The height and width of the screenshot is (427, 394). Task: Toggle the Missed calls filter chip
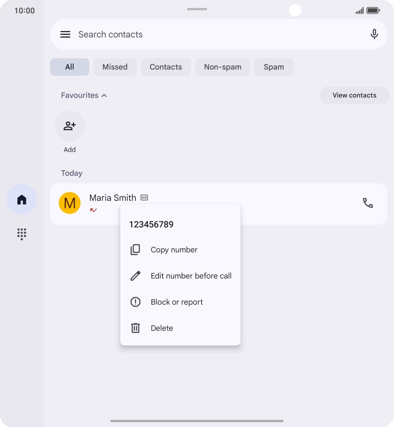(x=115, y=67)
